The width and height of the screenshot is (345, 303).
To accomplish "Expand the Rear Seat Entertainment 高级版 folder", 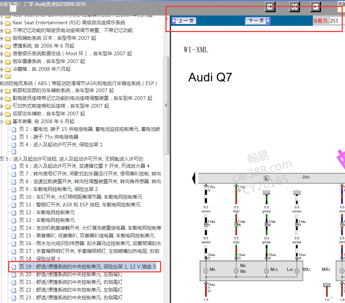I will click(x=1, y=23).
